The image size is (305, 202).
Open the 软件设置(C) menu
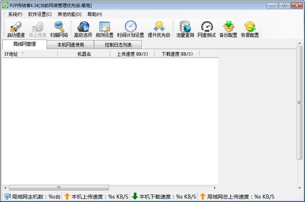click(x=40, y=14)
